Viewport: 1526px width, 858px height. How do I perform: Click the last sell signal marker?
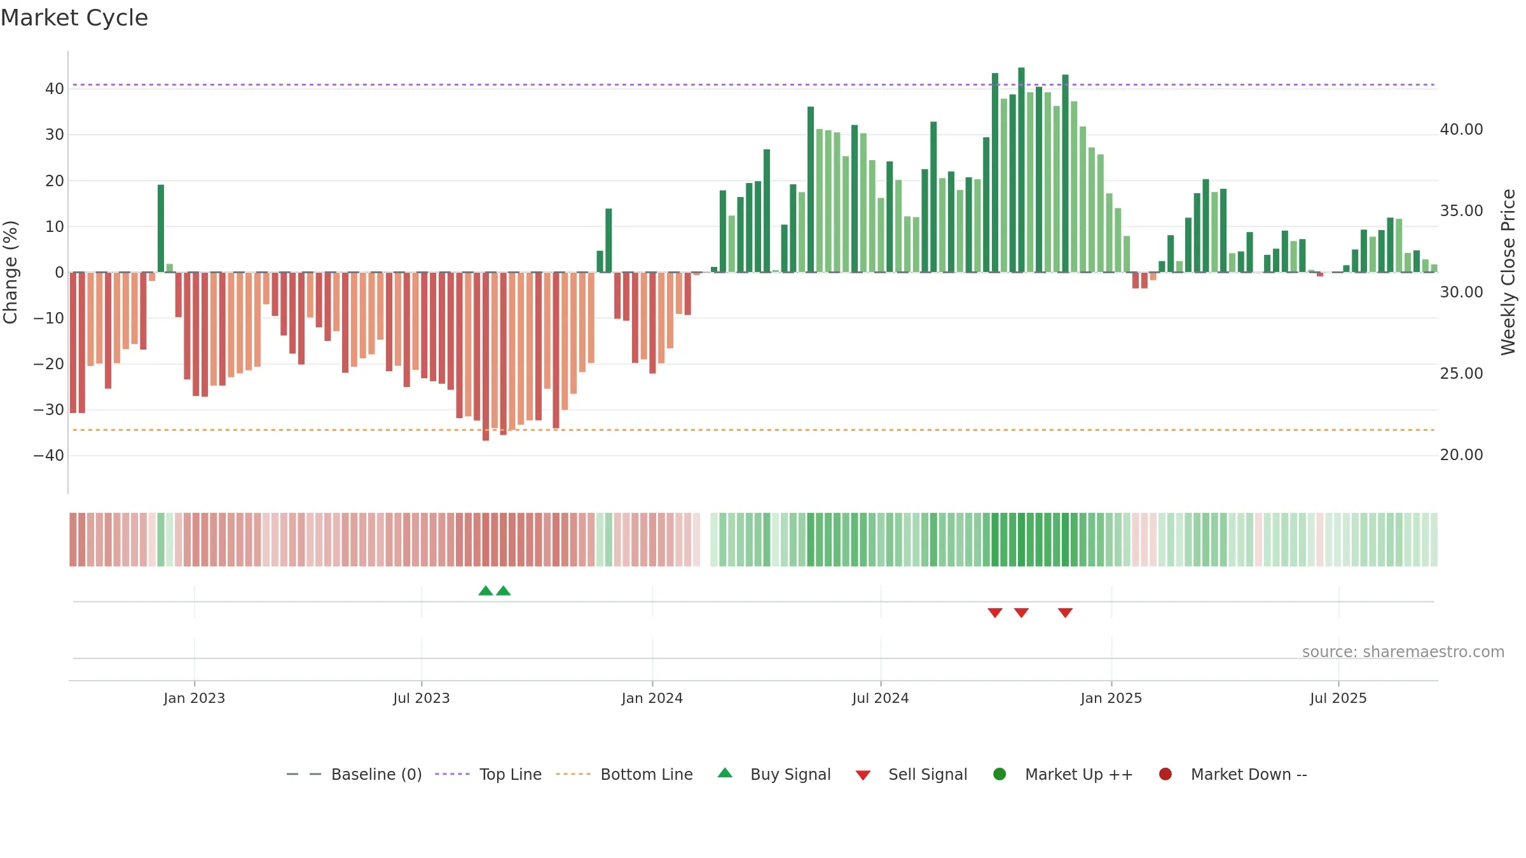pyautogui.click(x=1066, y=613)
